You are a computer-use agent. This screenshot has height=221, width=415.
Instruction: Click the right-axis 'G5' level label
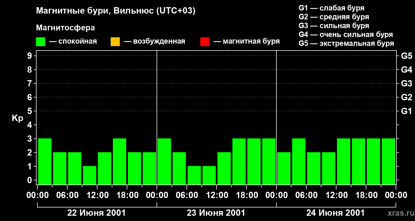406,56
